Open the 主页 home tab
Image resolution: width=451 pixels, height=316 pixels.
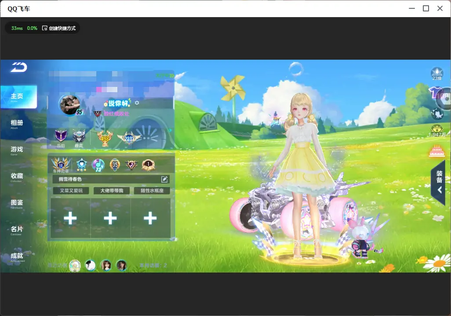coord(18,97)
